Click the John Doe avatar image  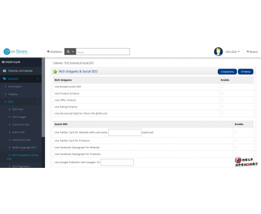coord(218,51)
